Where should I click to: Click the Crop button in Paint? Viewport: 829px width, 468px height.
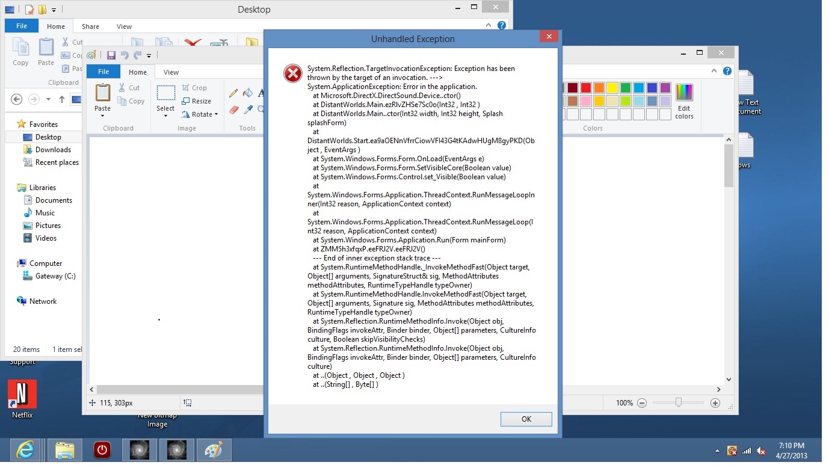click(194, 88)
